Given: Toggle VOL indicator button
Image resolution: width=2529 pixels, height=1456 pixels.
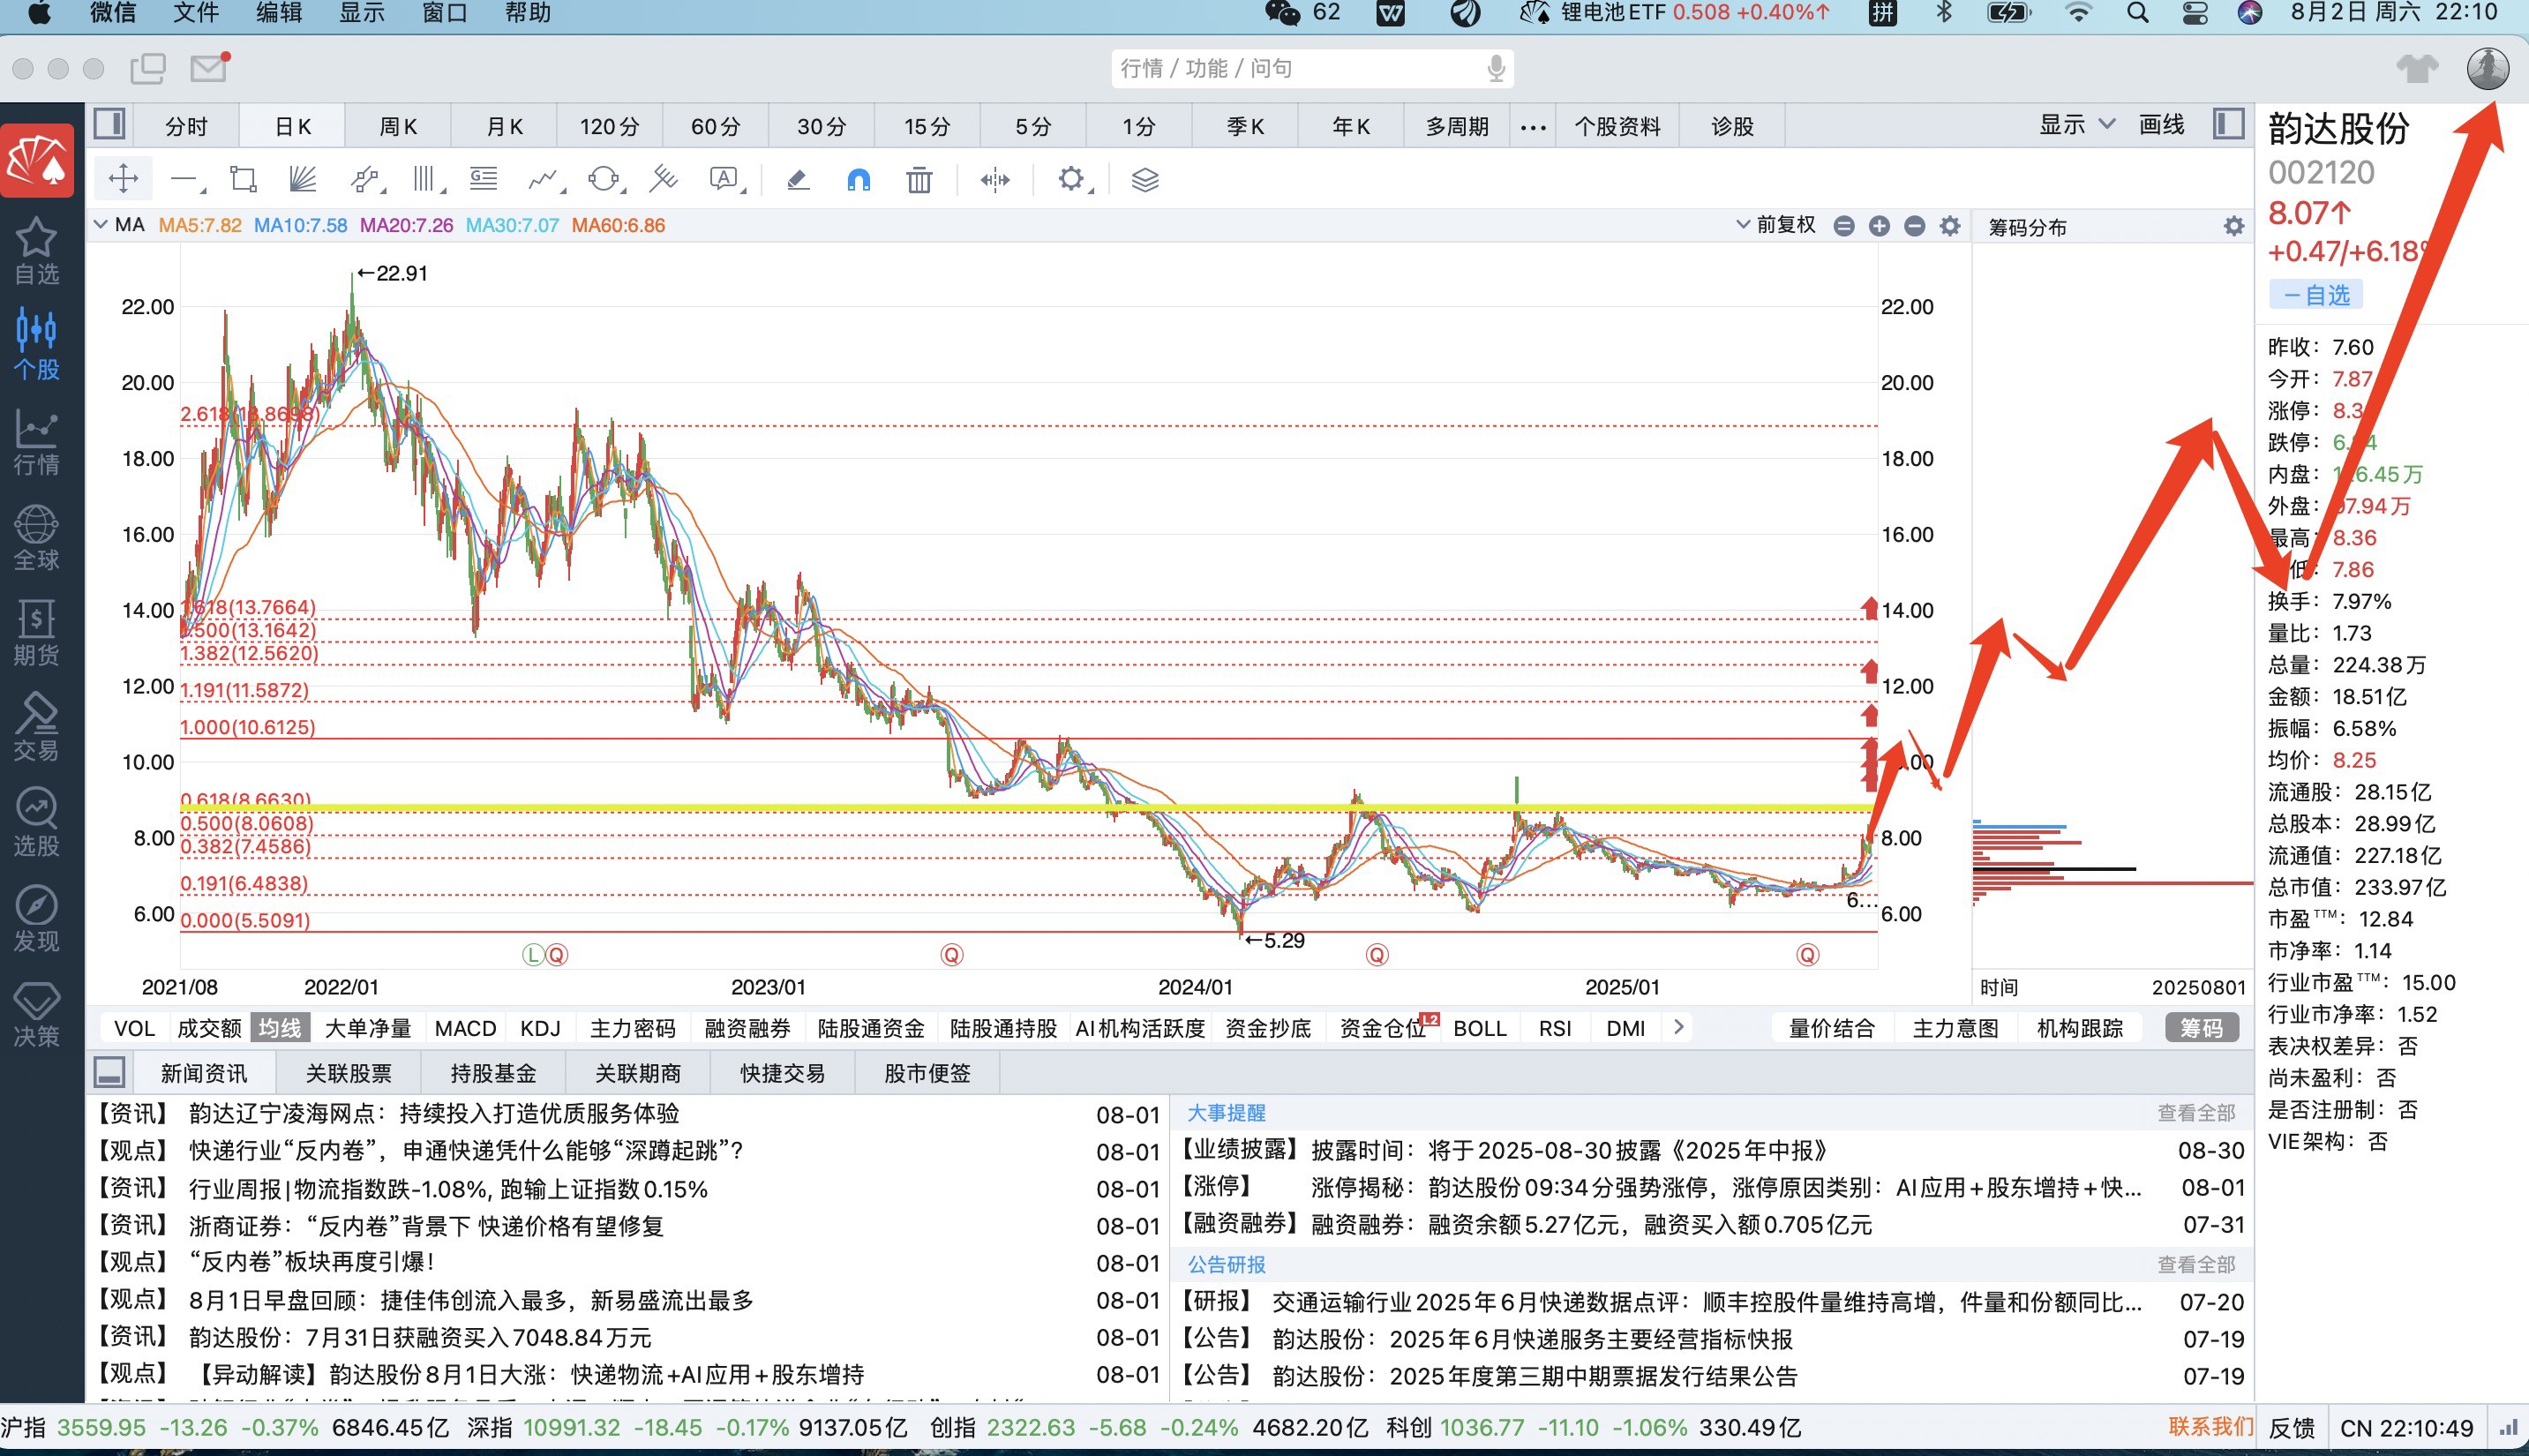Looking at the screenshot, I should click(x=134, y=1028).
